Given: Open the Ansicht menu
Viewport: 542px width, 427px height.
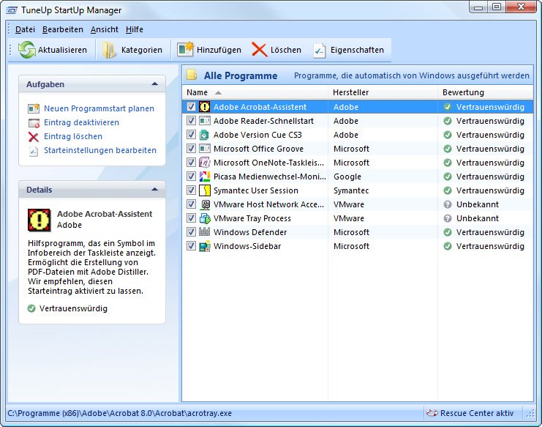Looking at the screenshot, I should click(105, 29).
